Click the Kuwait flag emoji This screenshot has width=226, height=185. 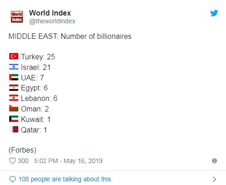point(14,119)
